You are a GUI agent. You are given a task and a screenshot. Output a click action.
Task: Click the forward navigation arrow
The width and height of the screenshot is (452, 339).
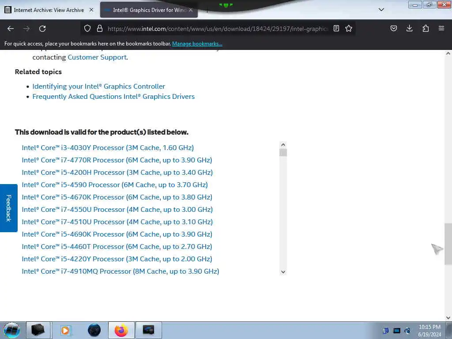click(26, 29)
